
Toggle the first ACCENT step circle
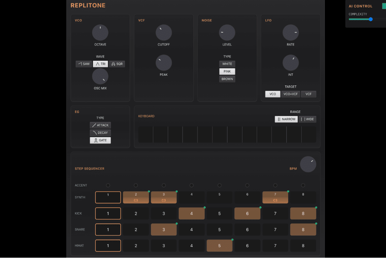pos(108,185)
